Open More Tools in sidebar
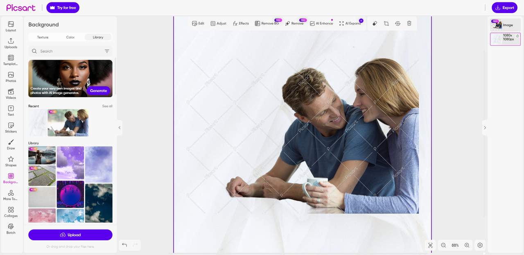The height and width of the screenshot is (255, 524). pos(11,195)
